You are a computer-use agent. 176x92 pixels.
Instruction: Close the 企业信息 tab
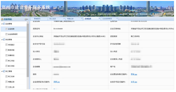[99, 18]
